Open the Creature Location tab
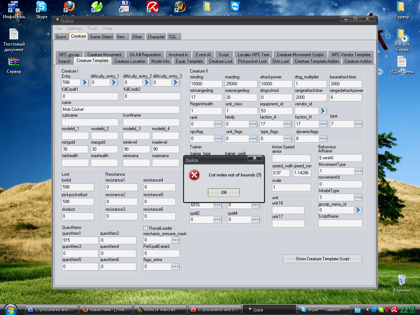 130,61
